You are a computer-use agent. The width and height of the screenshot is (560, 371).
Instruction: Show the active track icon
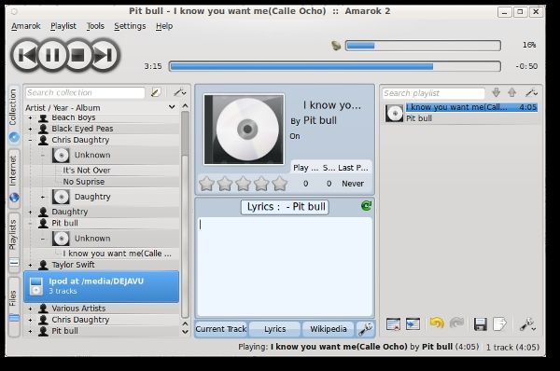(x=413, y=324)
